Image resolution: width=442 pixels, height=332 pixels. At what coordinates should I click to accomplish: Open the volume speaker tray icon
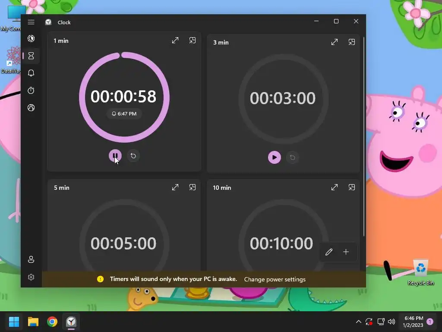391,322
